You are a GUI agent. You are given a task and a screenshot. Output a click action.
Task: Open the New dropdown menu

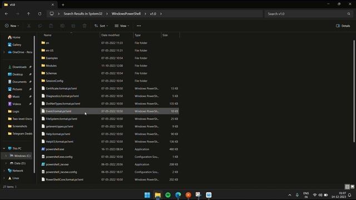click(12, 26)
